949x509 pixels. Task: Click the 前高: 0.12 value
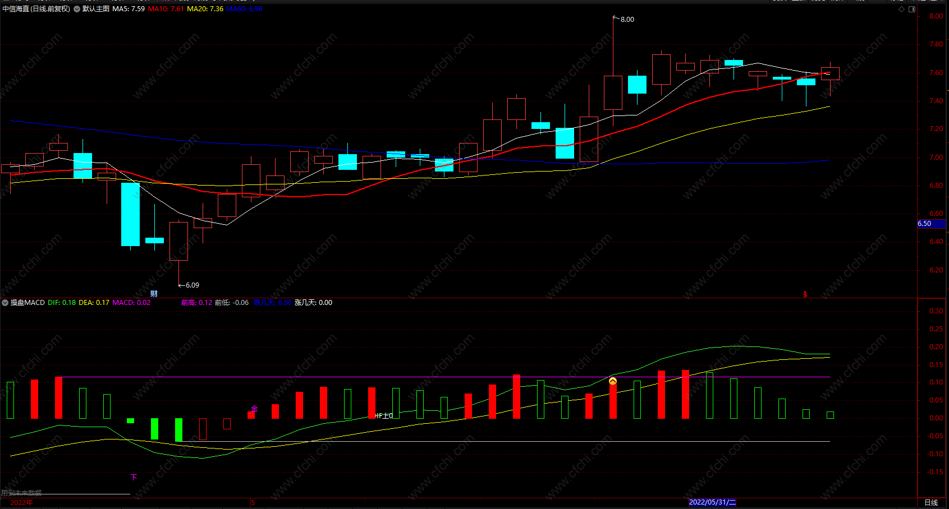[196, 303]
